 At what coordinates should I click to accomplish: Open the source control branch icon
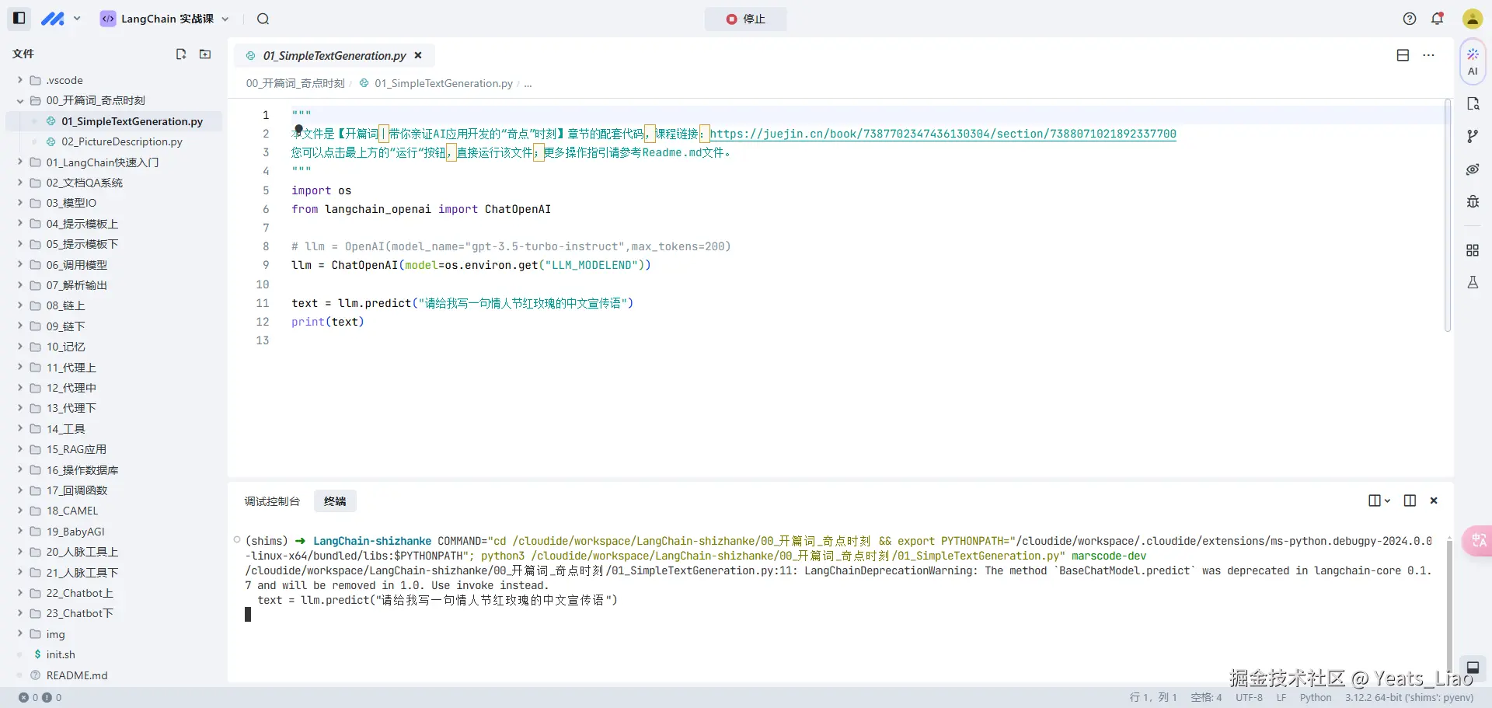click(x=1473, y=137)
